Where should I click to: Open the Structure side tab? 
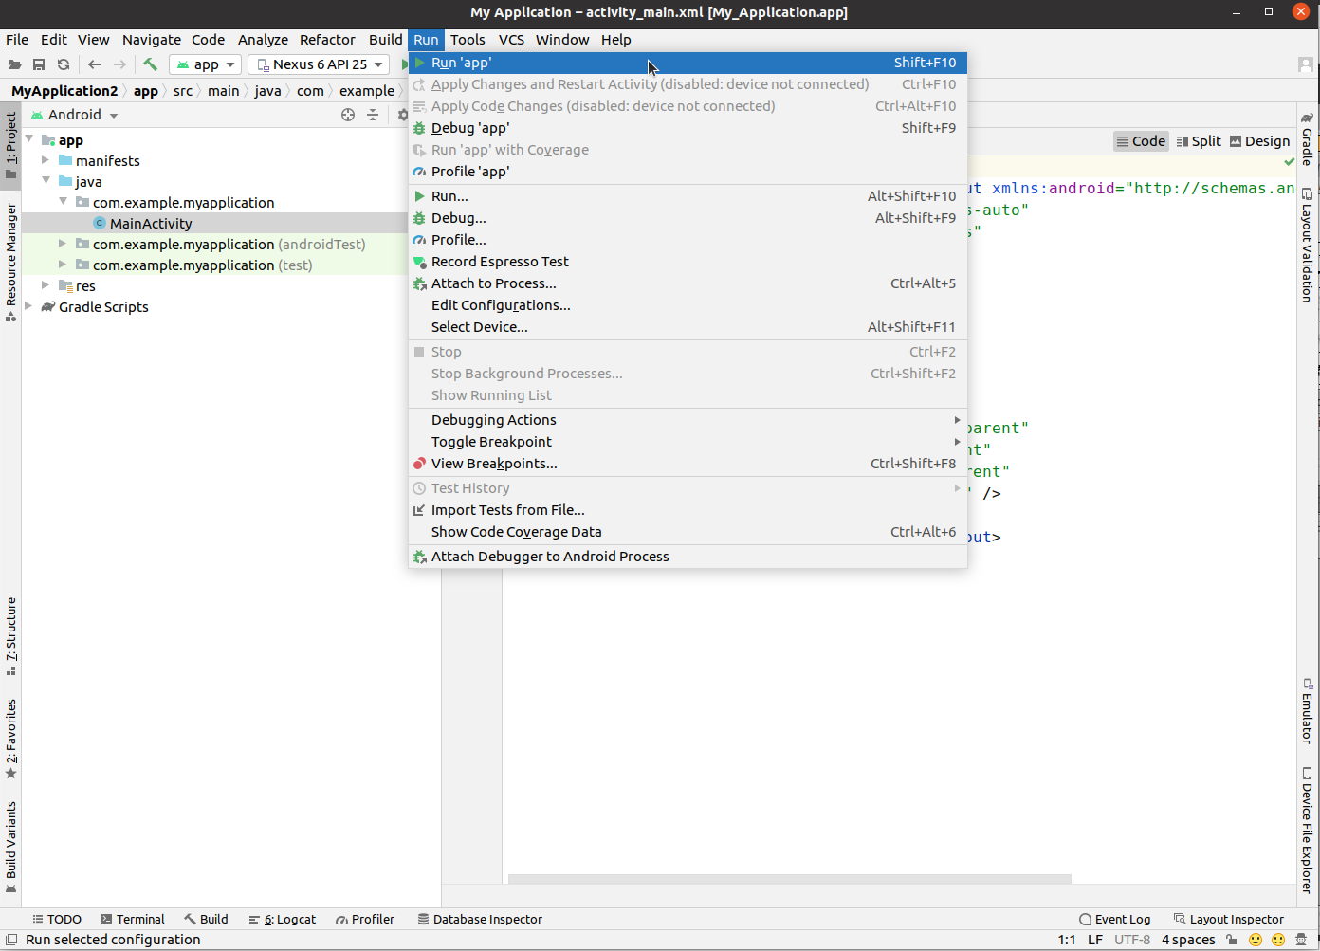pos(11,636)
